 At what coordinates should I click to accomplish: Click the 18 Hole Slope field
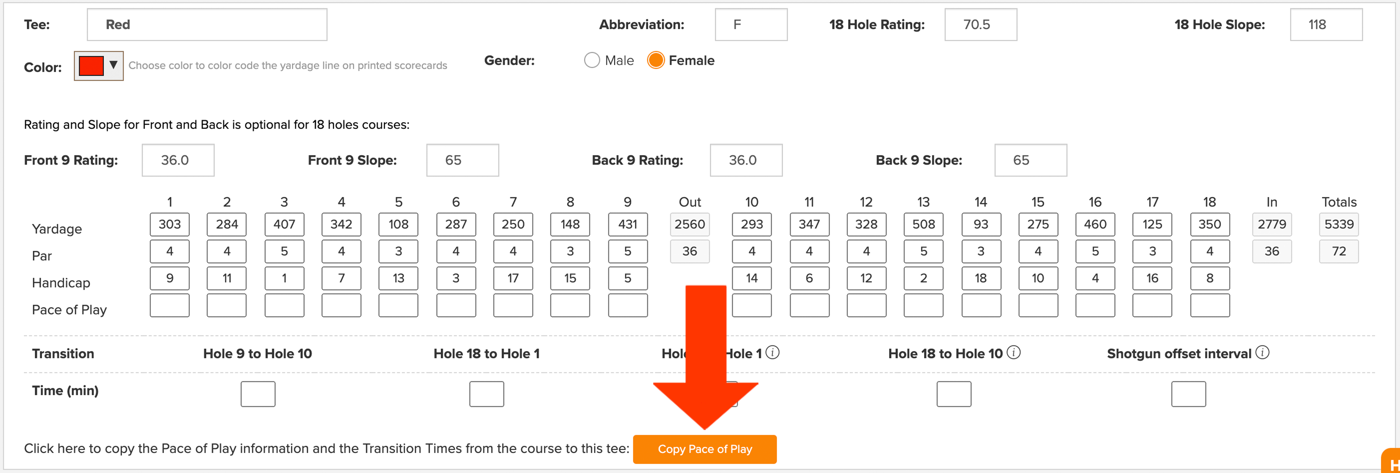[1326, 24]
